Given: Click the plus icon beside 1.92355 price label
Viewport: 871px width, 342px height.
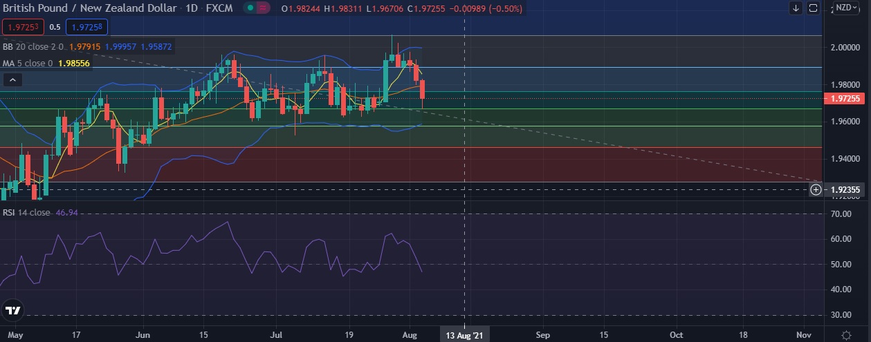Looking at the screenshot, I should 816,189.
